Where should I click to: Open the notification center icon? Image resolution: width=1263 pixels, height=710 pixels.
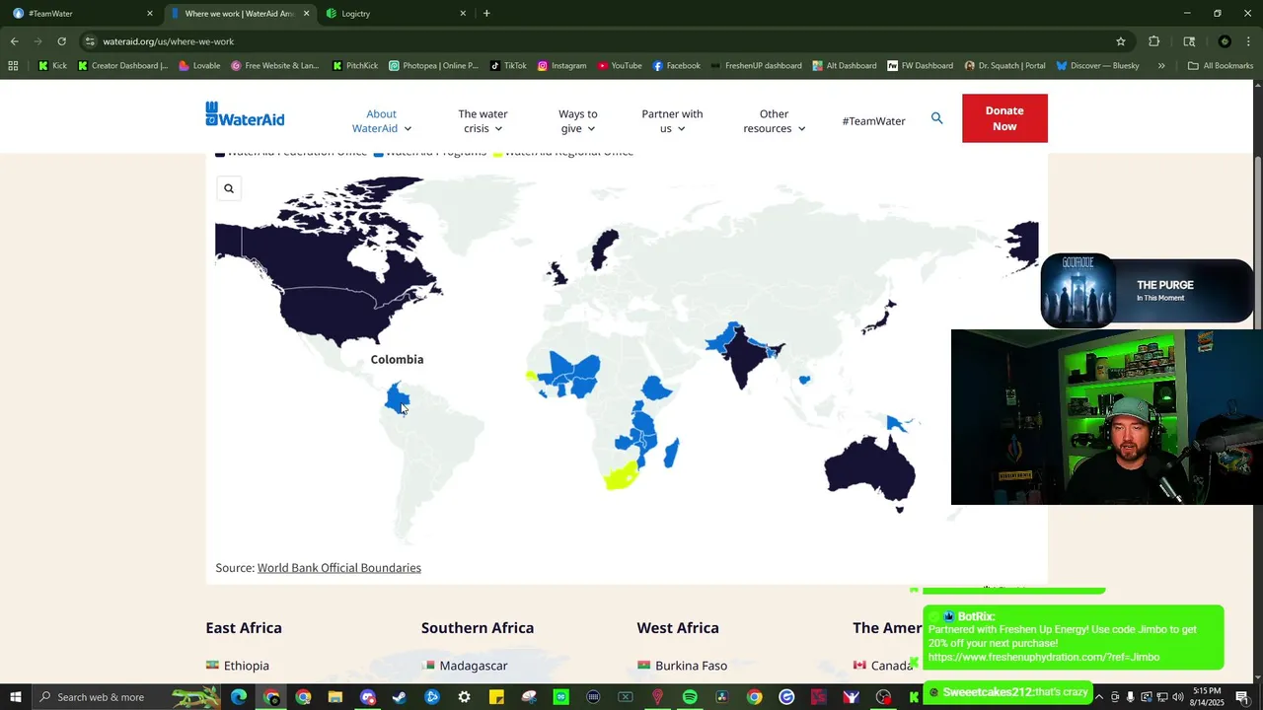click(x=1242, y=697)
